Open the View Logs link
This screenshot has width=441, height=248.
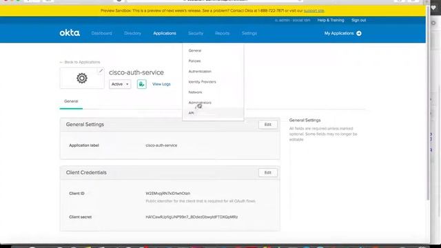click(x=161, y=84)
